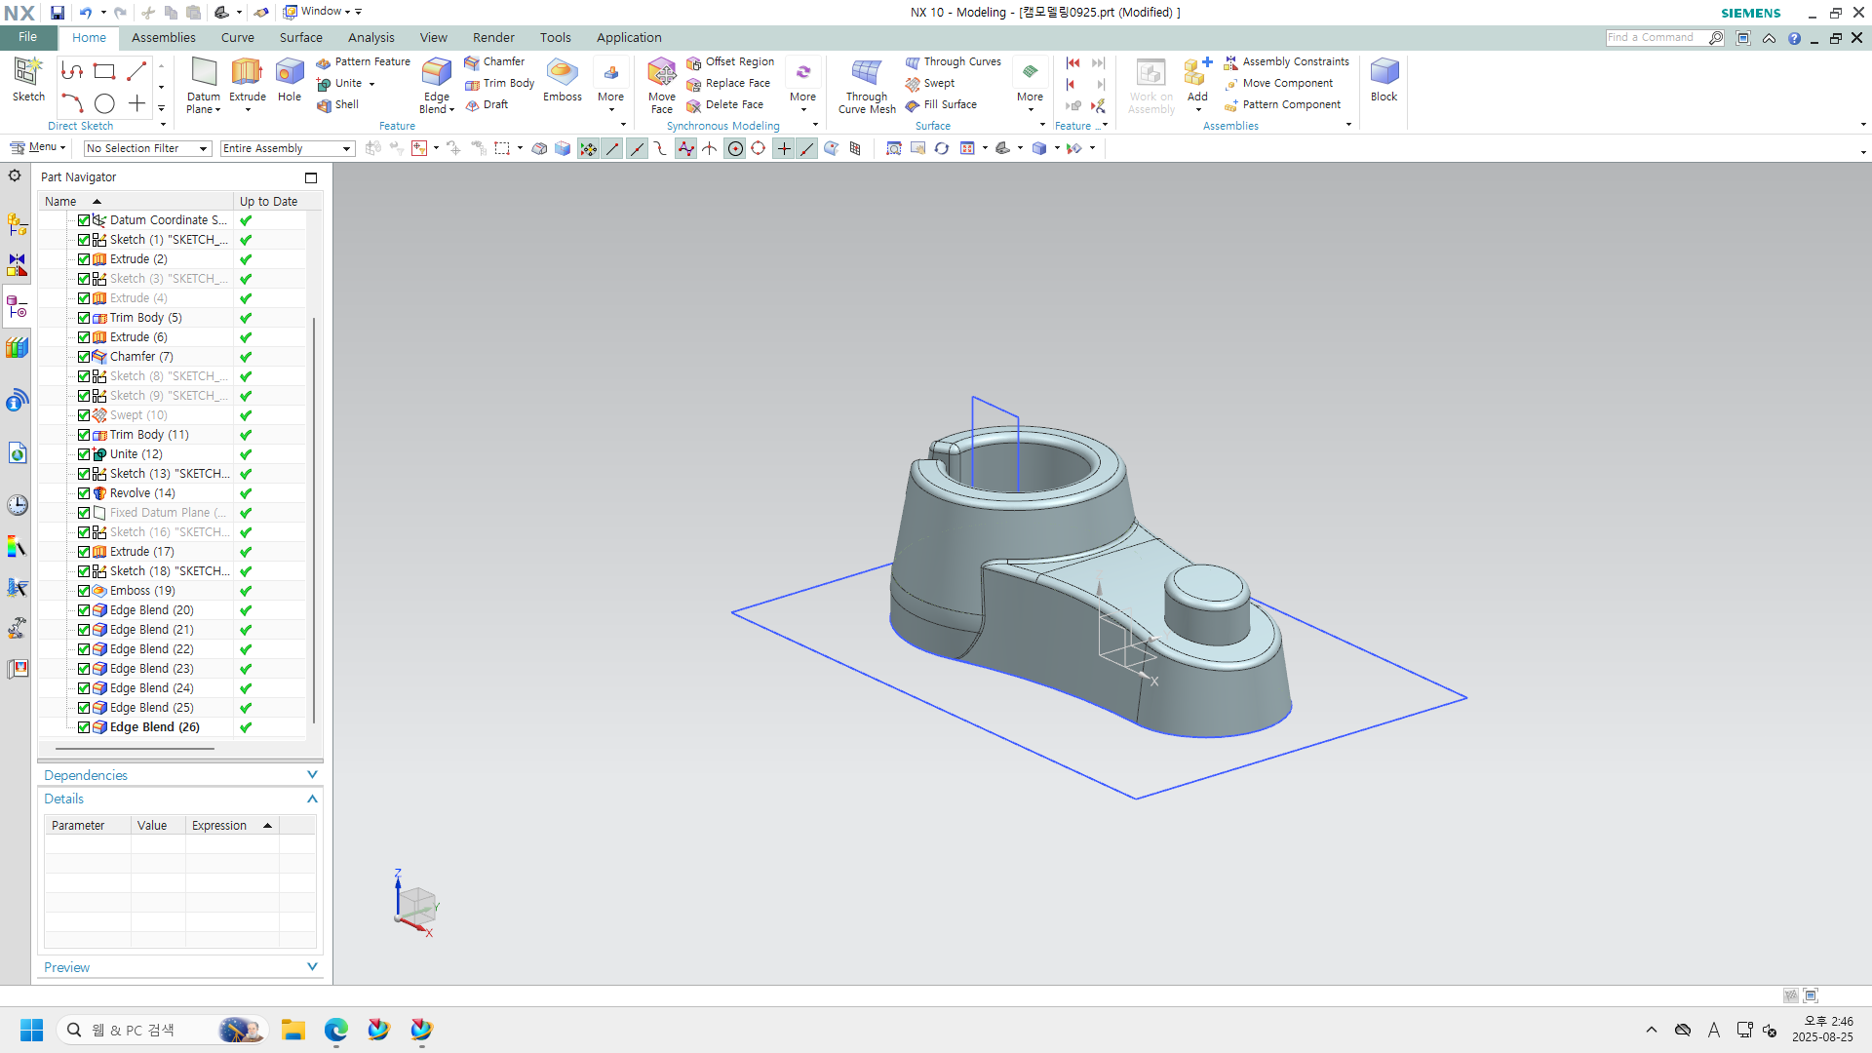The image size is (1872, 1053).
Task: Open File Explorer from Windows taskbar
Action: click(293, 1030)
